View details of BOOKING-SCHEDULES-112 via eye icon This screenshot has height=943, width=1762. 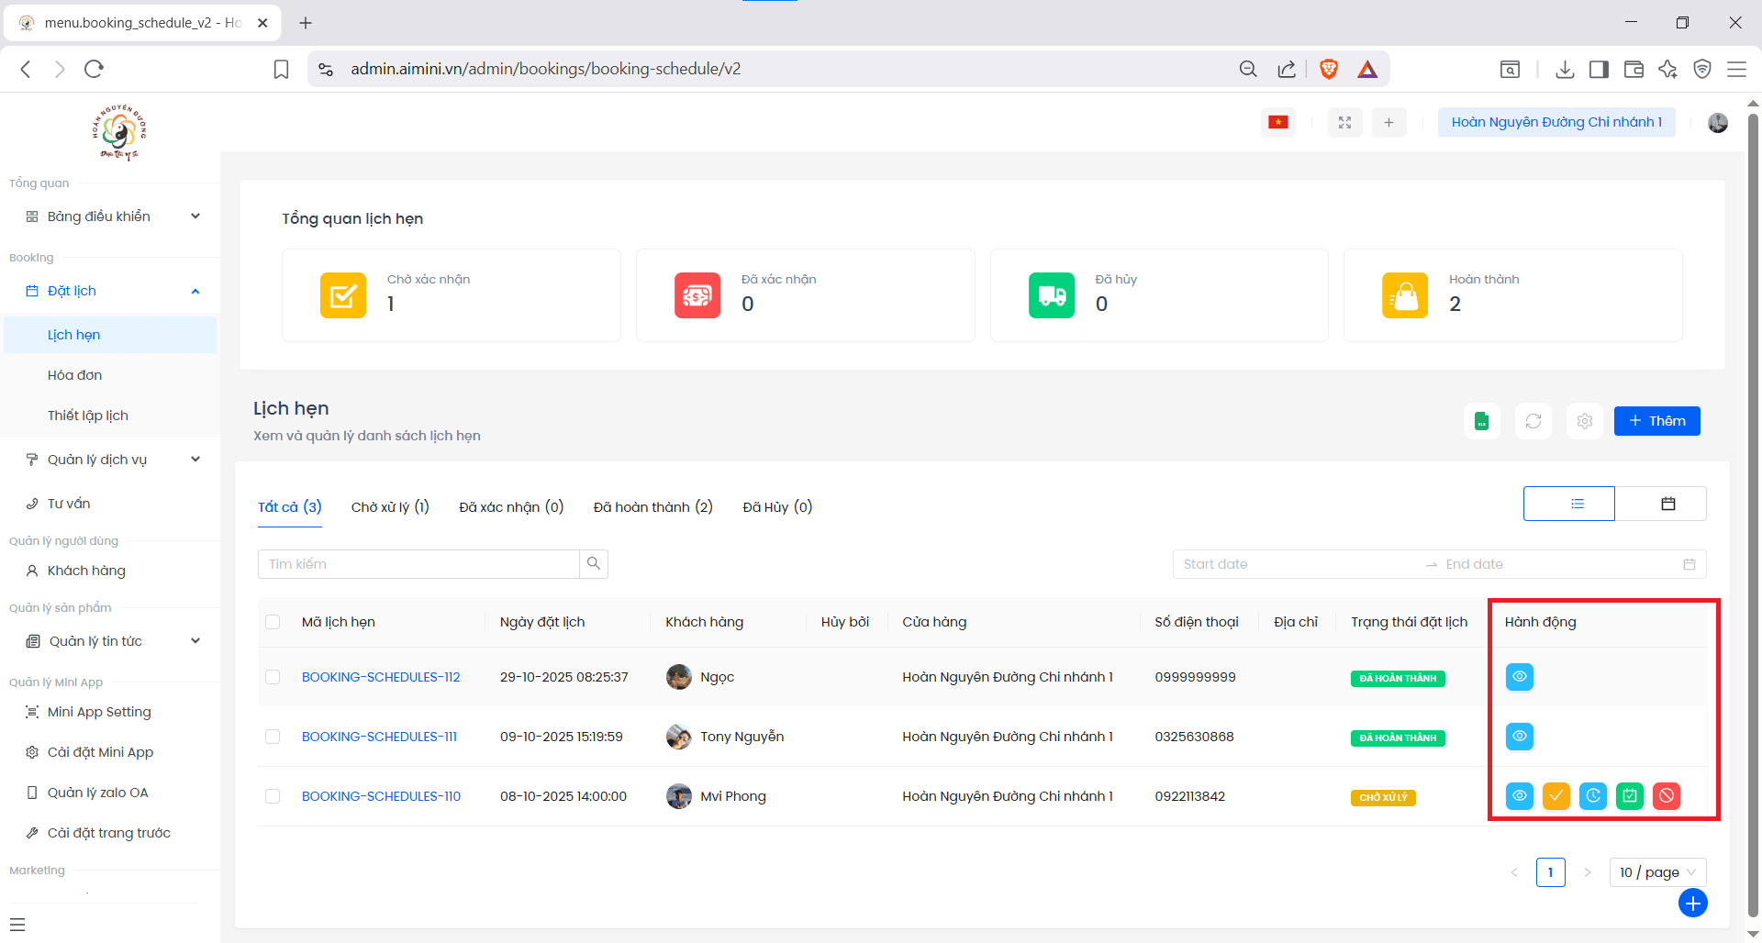point(1519,677)
